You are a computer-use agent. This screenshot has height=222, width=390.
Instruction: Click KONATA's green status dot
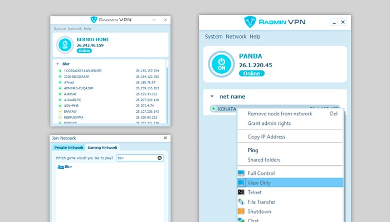pyautogui.click(x=213, y=109)
